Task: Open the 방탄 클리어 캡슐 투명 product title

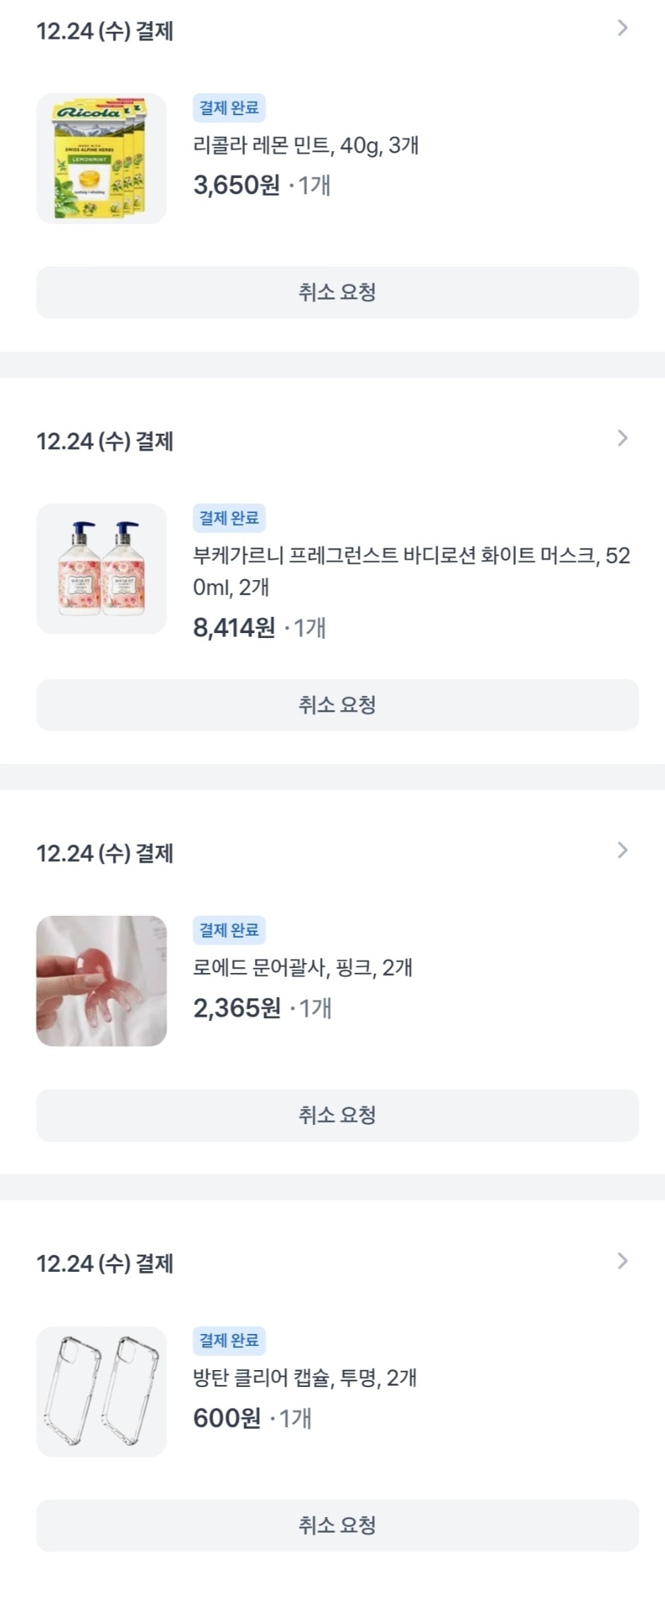Action: 305,1378
